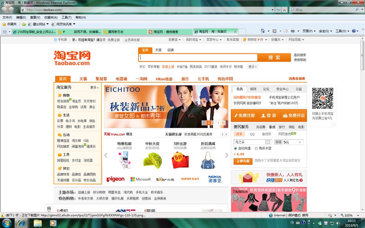
Task: Open the 文件(F) menu
Action: coord(7,17)
